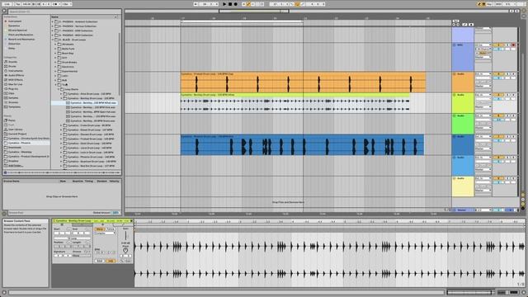Expand Atlas Drum Loop 140 BPM folder
The height and width of the screenshot is (297, 528).
[x=62, y=94]
